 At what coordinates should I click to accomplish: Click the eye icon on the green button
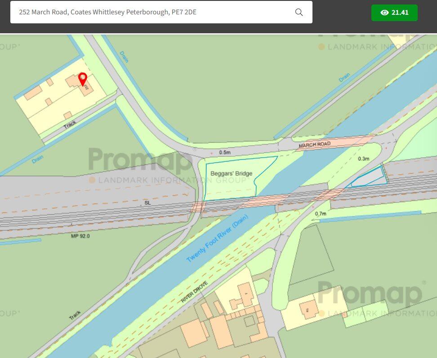(384, 13)
